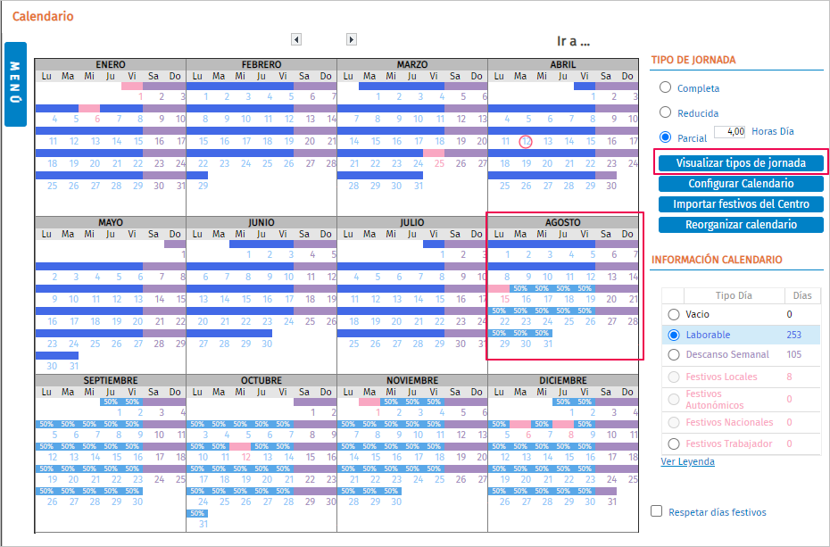The height and width of the screenshot is (547, 830).
Task: Enable Respetar días festivos checkbox
Action: [657, 511]
